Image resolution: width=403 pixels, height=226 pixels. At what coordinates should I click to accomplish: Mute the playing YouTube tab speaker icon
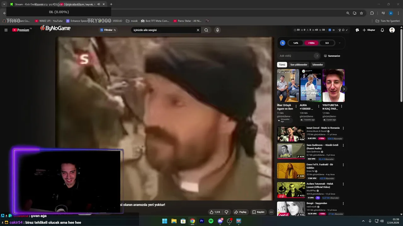99,4
